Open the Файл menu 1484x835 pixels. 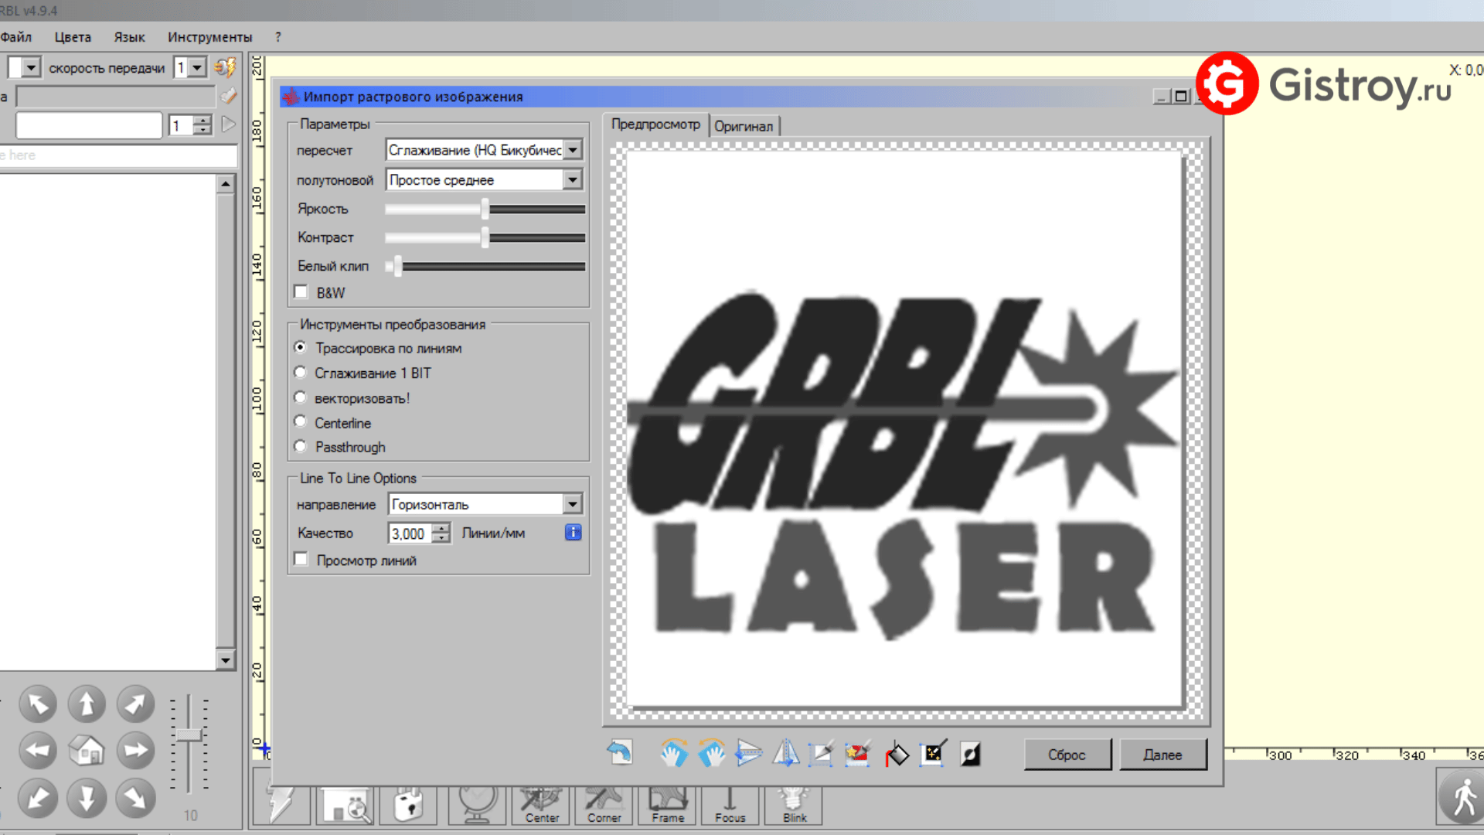point(15,37)
